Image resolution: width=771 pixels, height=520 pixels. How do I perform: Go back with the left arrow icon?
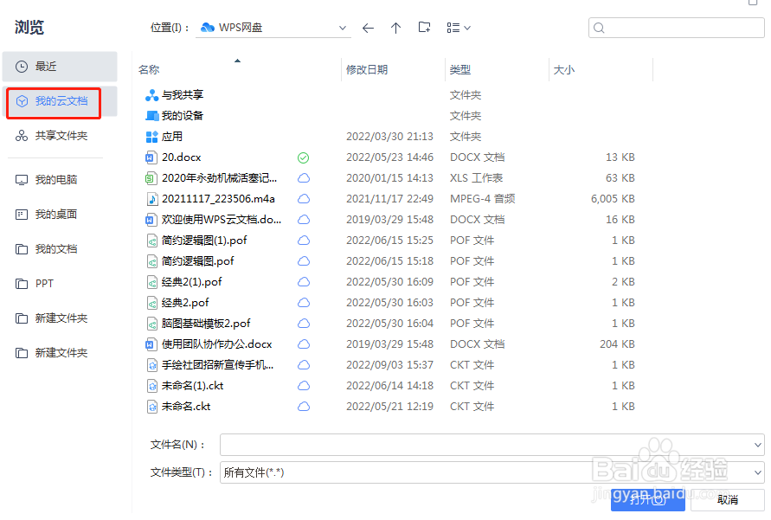pos(368,28)
